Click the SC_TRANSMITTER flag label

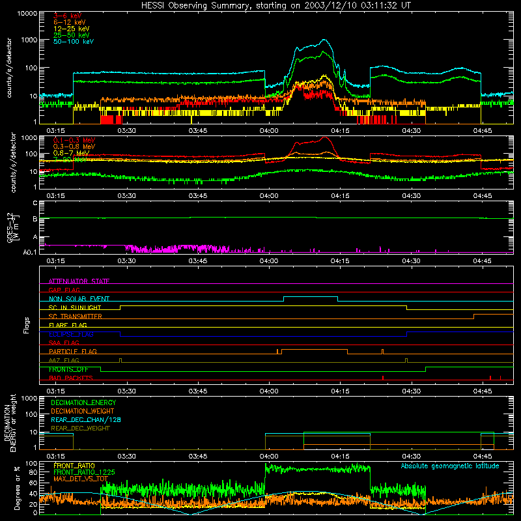click(x=76, y=317)
